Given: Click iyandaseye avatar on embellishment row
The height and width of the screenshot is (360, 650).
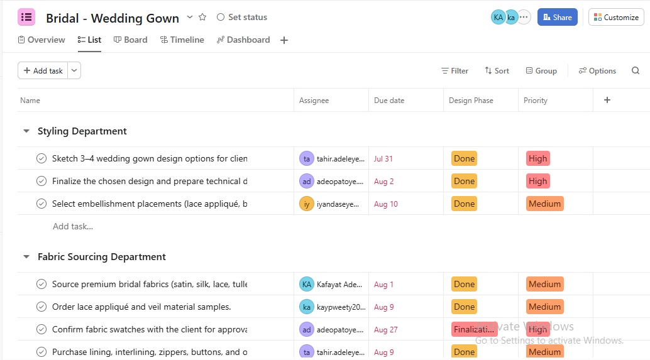Looking at the screenshot, I should (x=307, y=204).
